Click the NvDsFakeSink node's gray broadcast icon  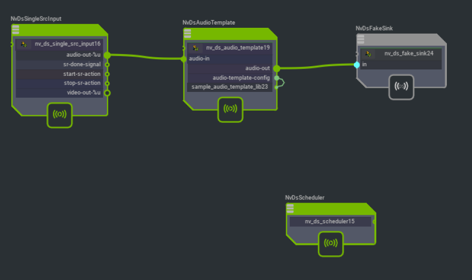(401, 87)
